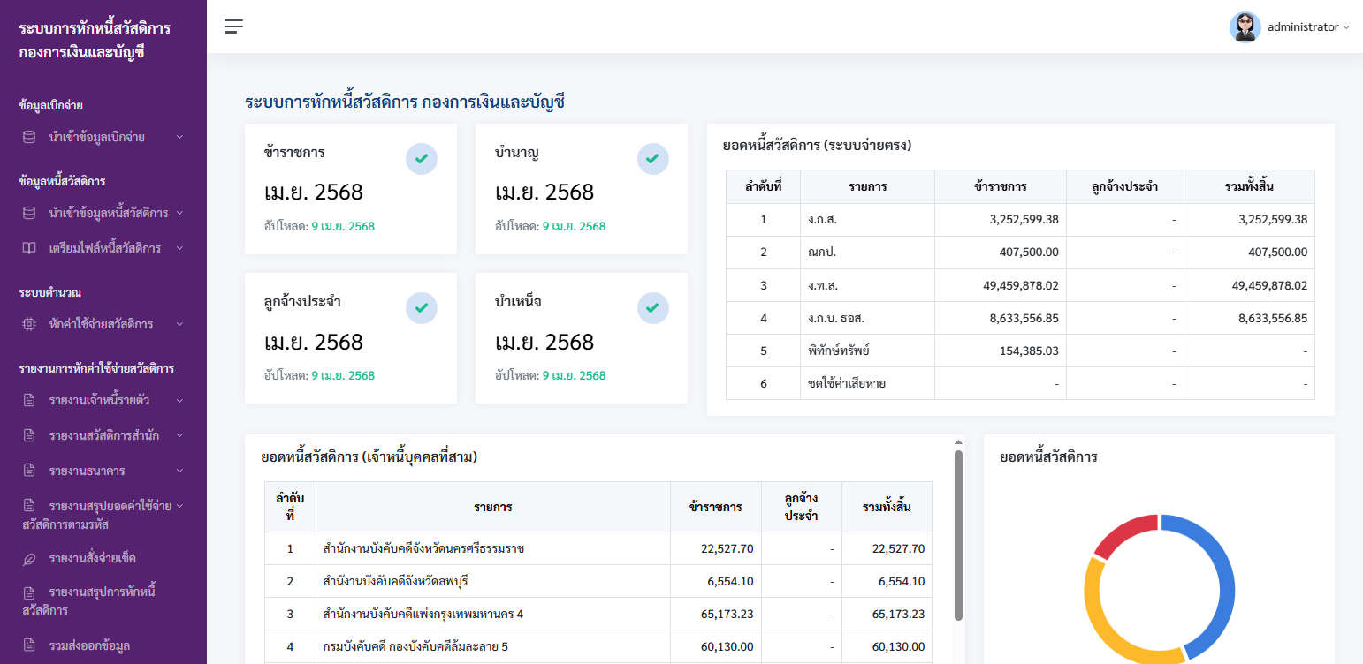Click the document icon beside รายงานสรุปการหักหนี้สวัสดิการ
Viewport: 1363px width, 664px height.
click(x=29, y=592)
